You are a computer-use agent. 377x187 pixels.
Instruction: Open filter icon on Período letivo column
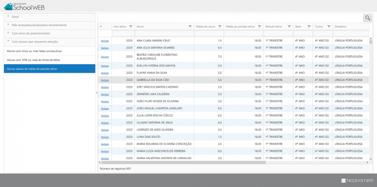pos(289,26)
